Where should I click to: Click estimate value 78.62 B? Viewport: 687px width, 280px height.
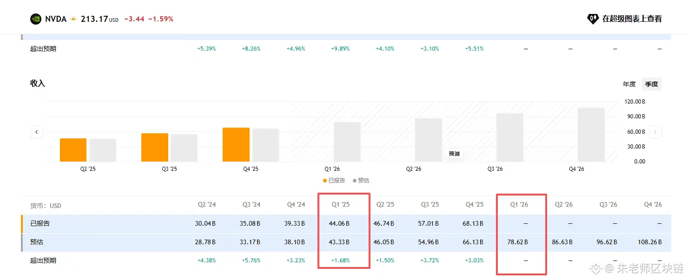517,242
